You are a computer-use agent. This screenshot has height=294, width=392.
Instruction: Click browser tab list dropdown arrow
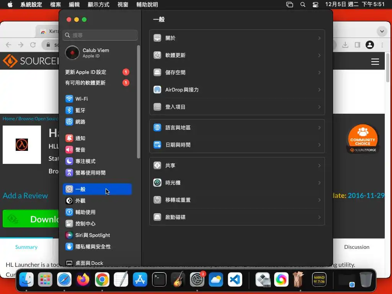coord(382,31)
